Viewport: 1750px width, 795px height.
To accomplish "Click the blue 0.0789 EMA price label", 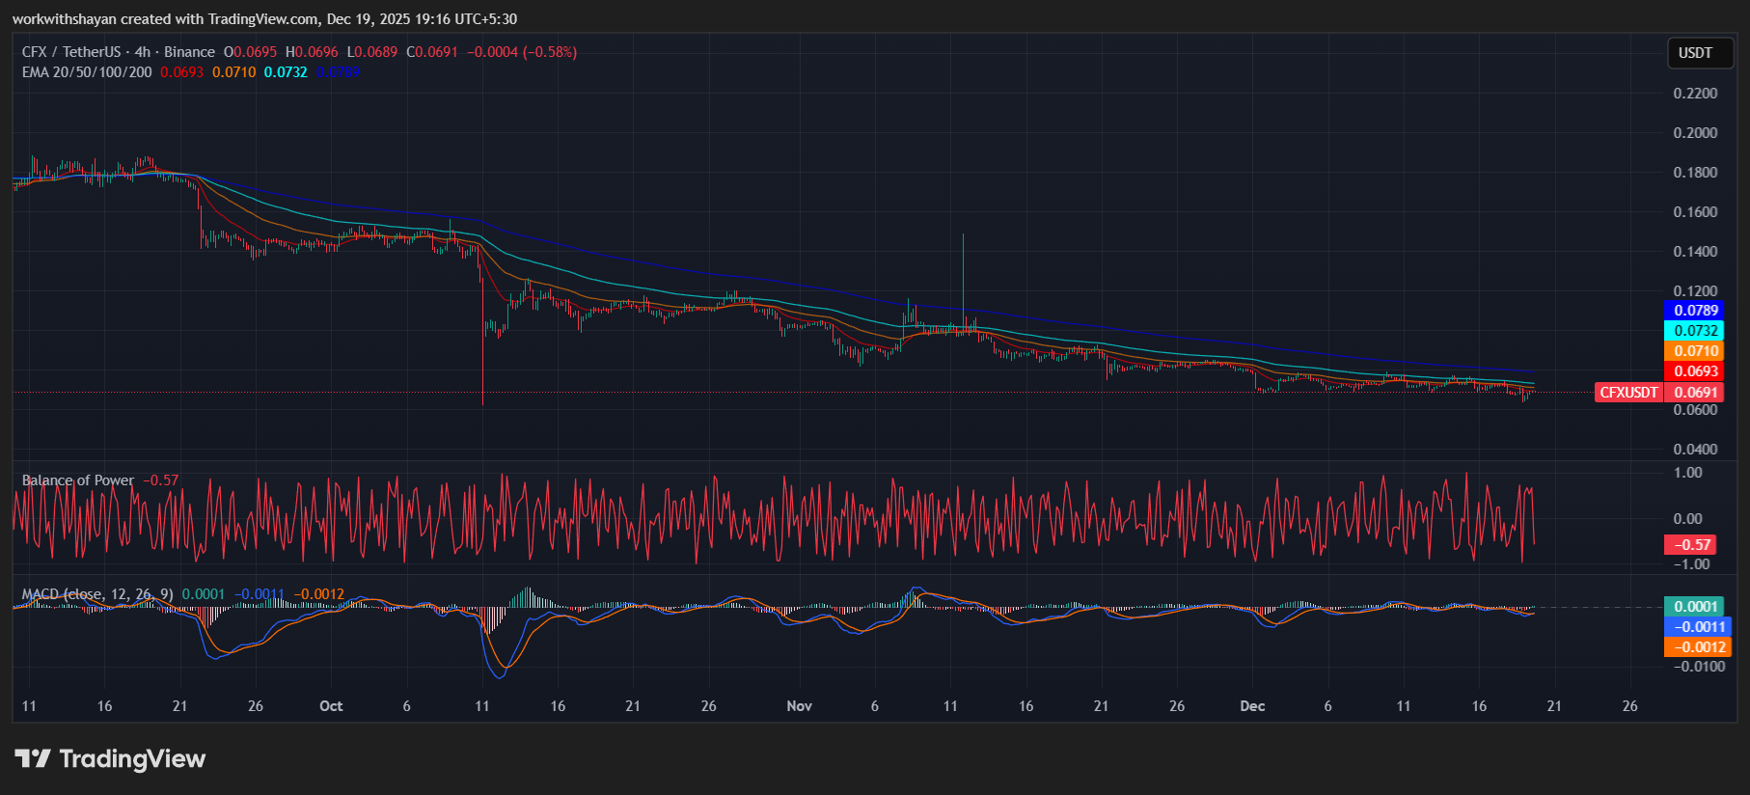I will (x=1695, y=311).
